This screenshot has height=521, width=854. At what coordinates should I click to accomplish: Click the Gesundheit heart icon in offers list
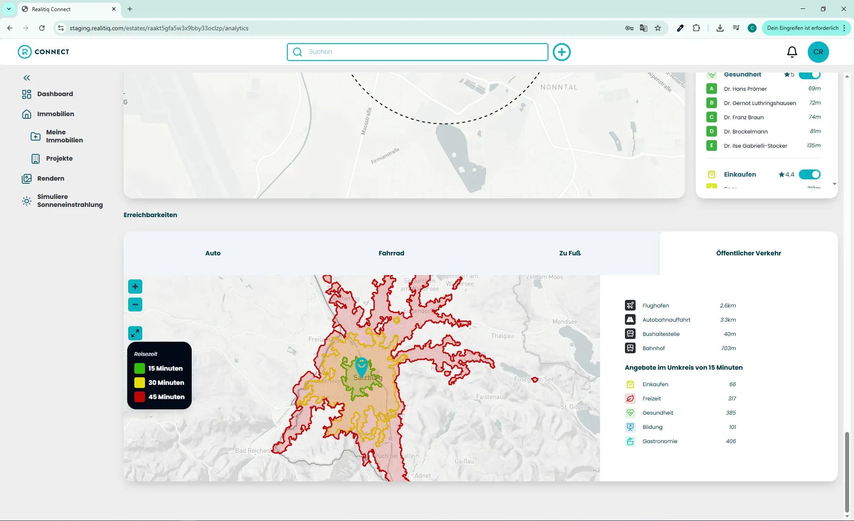pos(630,413)
